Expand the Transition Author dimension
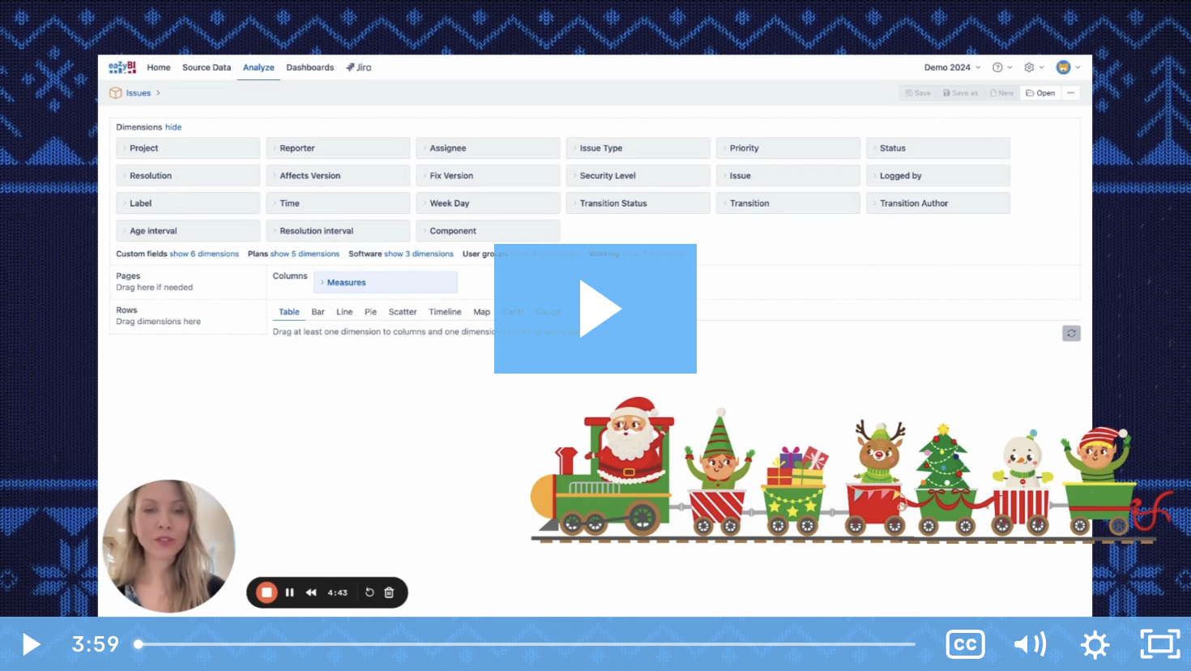Image resolution: width=1191 pixels, height=671 pixels. (938, 203)
